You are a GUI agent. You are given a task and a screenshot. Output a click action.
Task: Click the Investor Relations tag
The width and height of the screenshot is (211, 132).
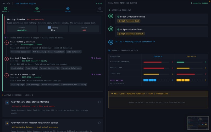tap(71, 68)
